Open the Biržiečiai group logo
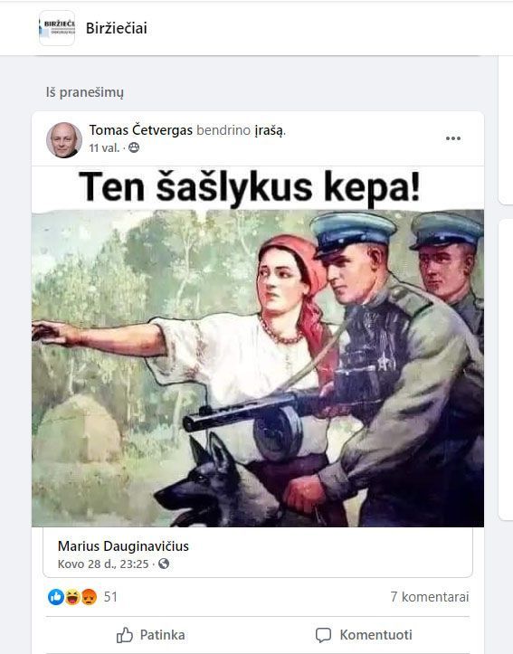This screenshot has height=654, width=513. (x=57, y=28)
